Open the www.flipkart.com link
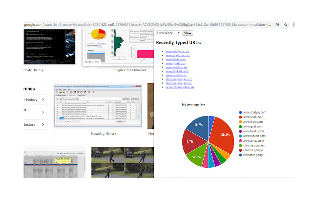 177,71
